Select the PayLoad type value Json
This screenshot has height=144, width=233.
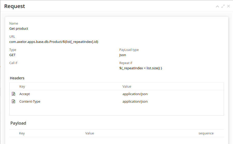(x=123, y=55)
